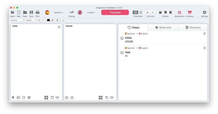Pick the black text color swatch
Screen dimensions: 218x114
pos(48,20)
